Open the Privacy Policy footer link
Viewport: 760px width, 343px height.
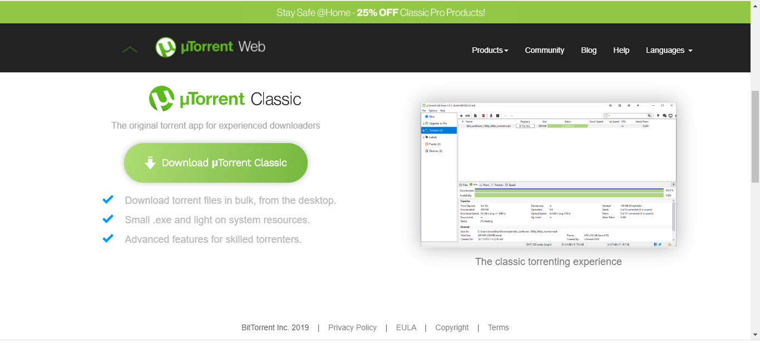(352, 327)
